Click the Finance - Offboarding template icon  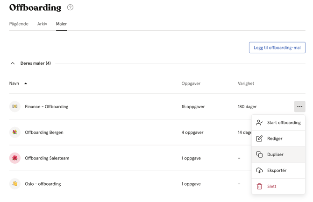pyautogui.click(x=15, y=106)
